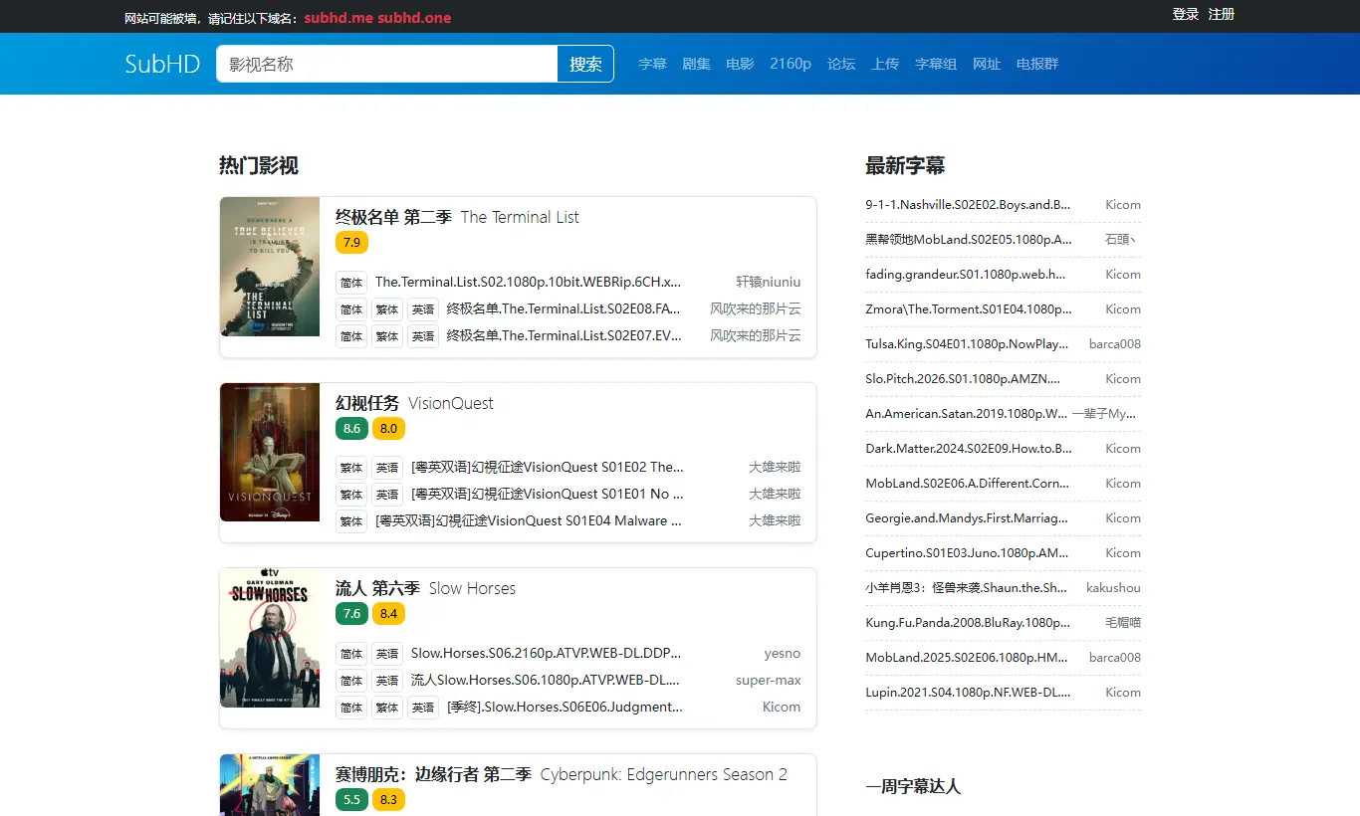Visit the 论坛 forum page

[x=841, y=64]
